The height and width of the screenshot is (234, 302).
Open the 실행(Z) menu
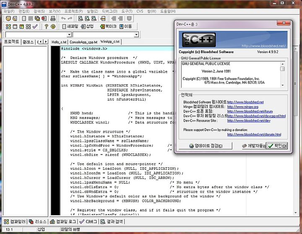(x=92, y=11)
